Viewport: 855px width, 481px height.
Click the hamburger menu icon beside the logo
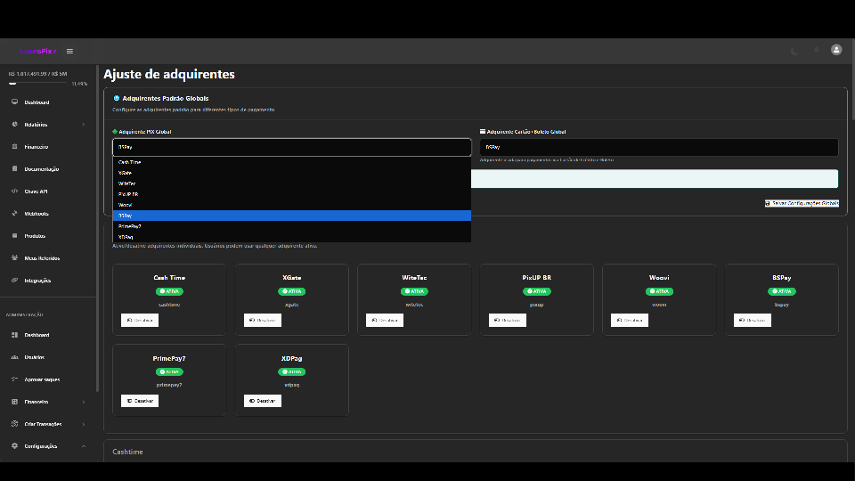pyautogui.click(x=69, y=51)
